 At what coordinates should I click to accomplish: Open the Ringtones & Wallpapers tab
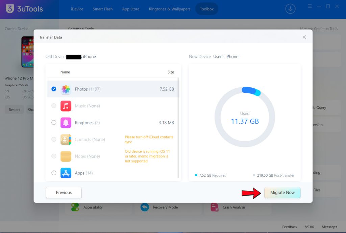[x=170, y=9]
